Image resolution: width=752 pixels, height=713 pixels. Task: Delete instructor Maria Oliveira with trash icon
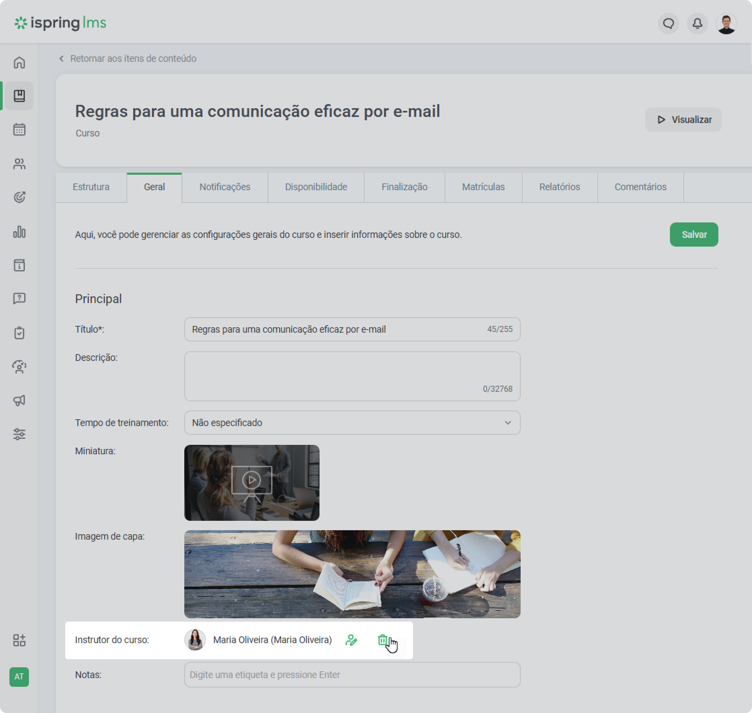(x=382, y=640)
